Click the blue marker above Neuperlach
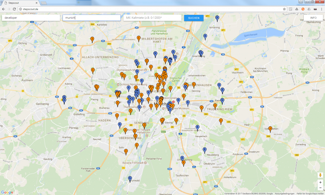Viewport: 325px width, 195px height. pos(197,128)
